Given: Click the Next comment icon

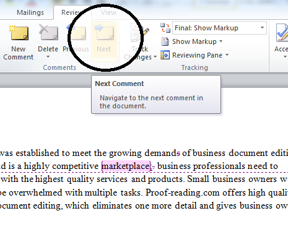Looking at the screenshot, I should (104, 33).
